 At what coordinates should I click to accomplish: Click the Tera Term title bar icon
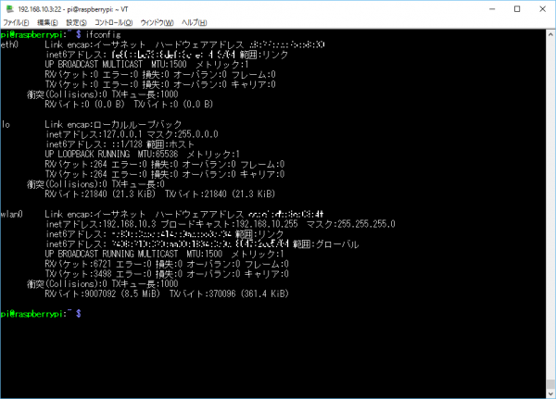pos(9,9)
